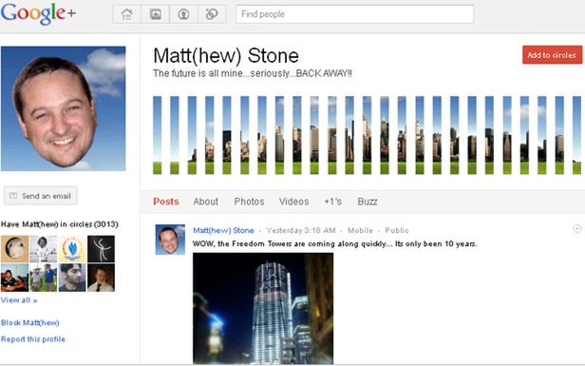Open the Photos icon in top bar
The width and height of the screenshot is (585, 366).
coord(155,14)
